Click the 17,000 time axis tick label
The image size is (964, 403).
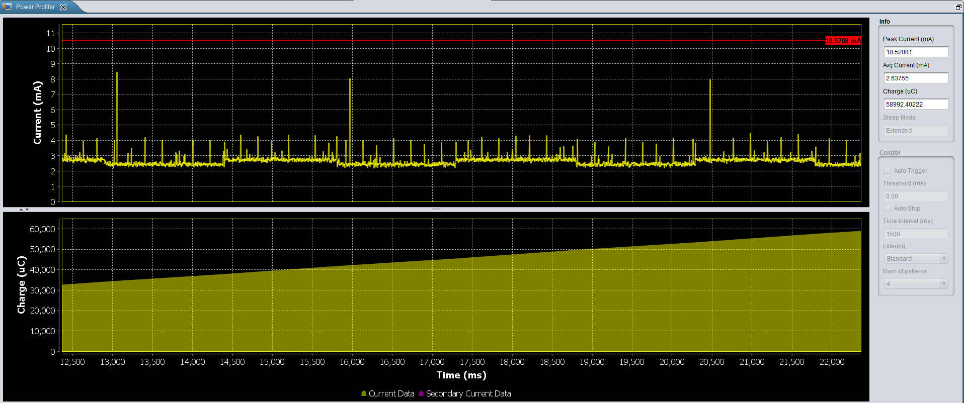coord(432,362)
